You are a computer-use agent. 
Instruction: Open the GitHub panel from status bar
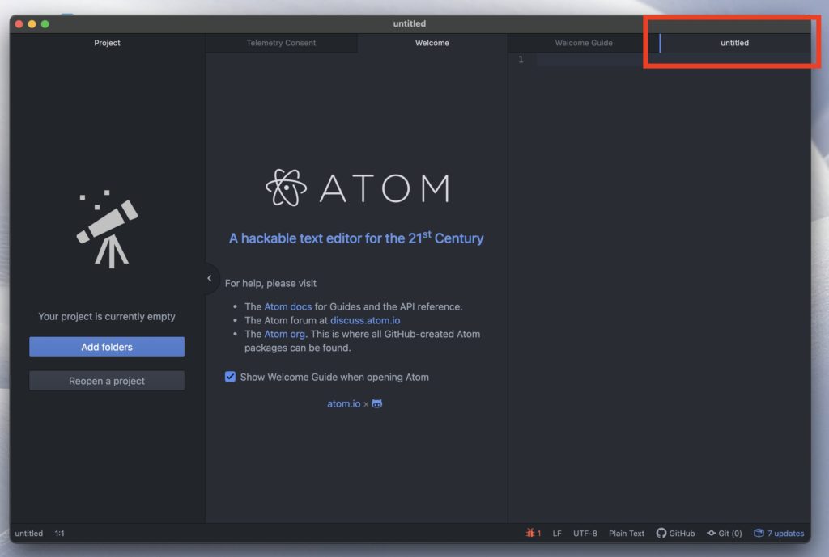click(676, 534)
